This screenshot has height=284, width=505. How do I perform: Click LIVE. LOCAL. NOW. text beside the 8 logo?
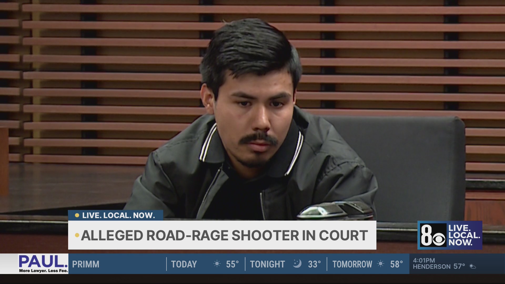tap(464, 235)
